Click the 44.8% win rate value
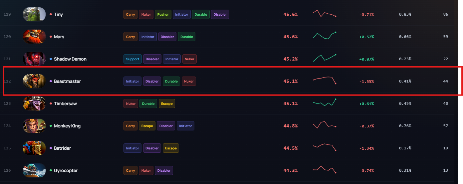Image resolution: width=463 pixels, height=184 pixels. click(291, 126)
